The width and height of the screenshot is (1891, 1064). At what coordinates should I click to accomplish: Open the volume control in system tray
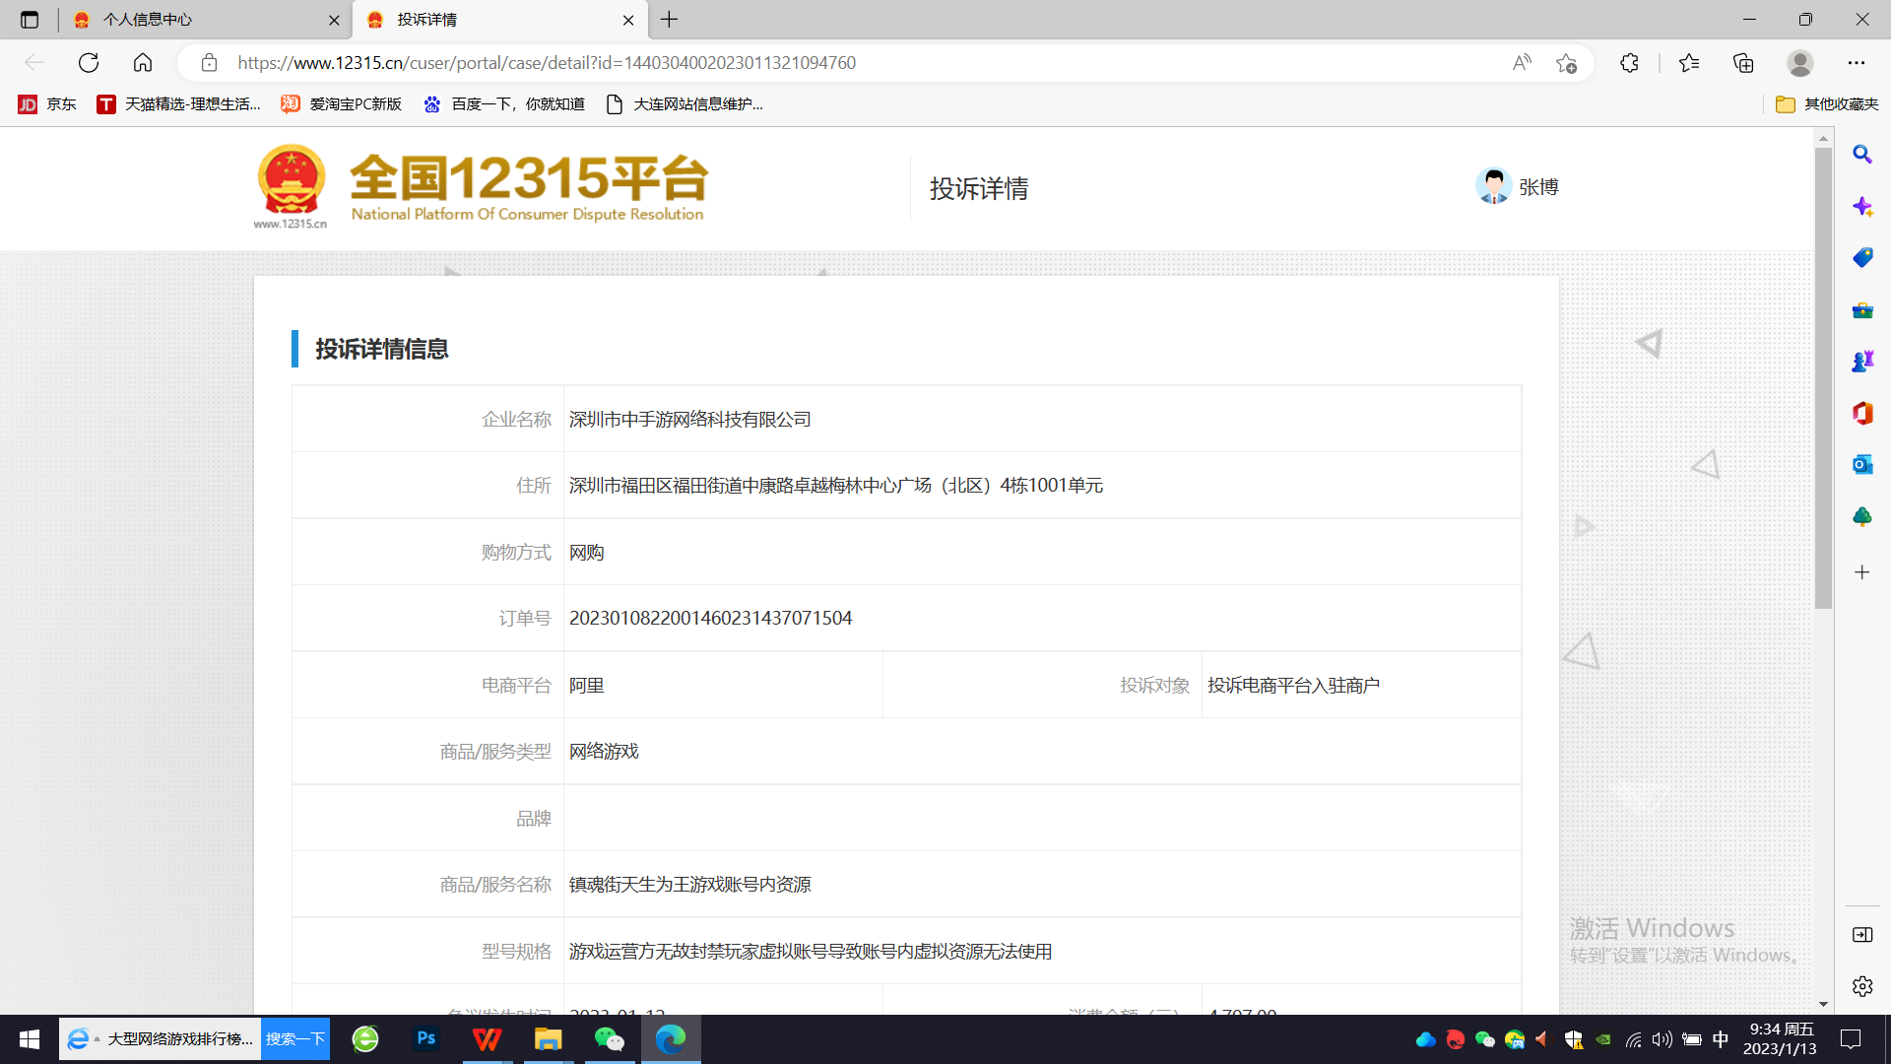tap(1663, 1039)
